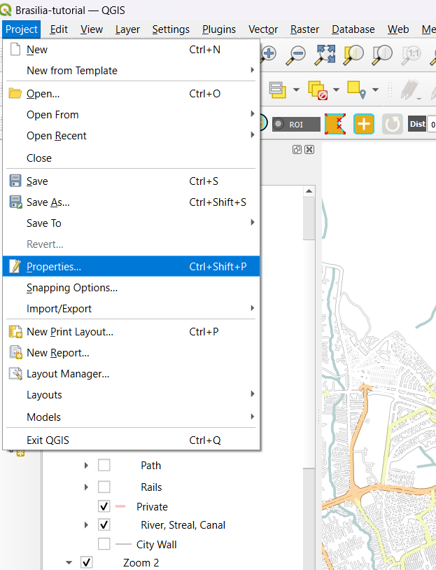Click the Zoom to Selection icon
Viewport: 436px width, 570px height.
(x=353, y=55)
